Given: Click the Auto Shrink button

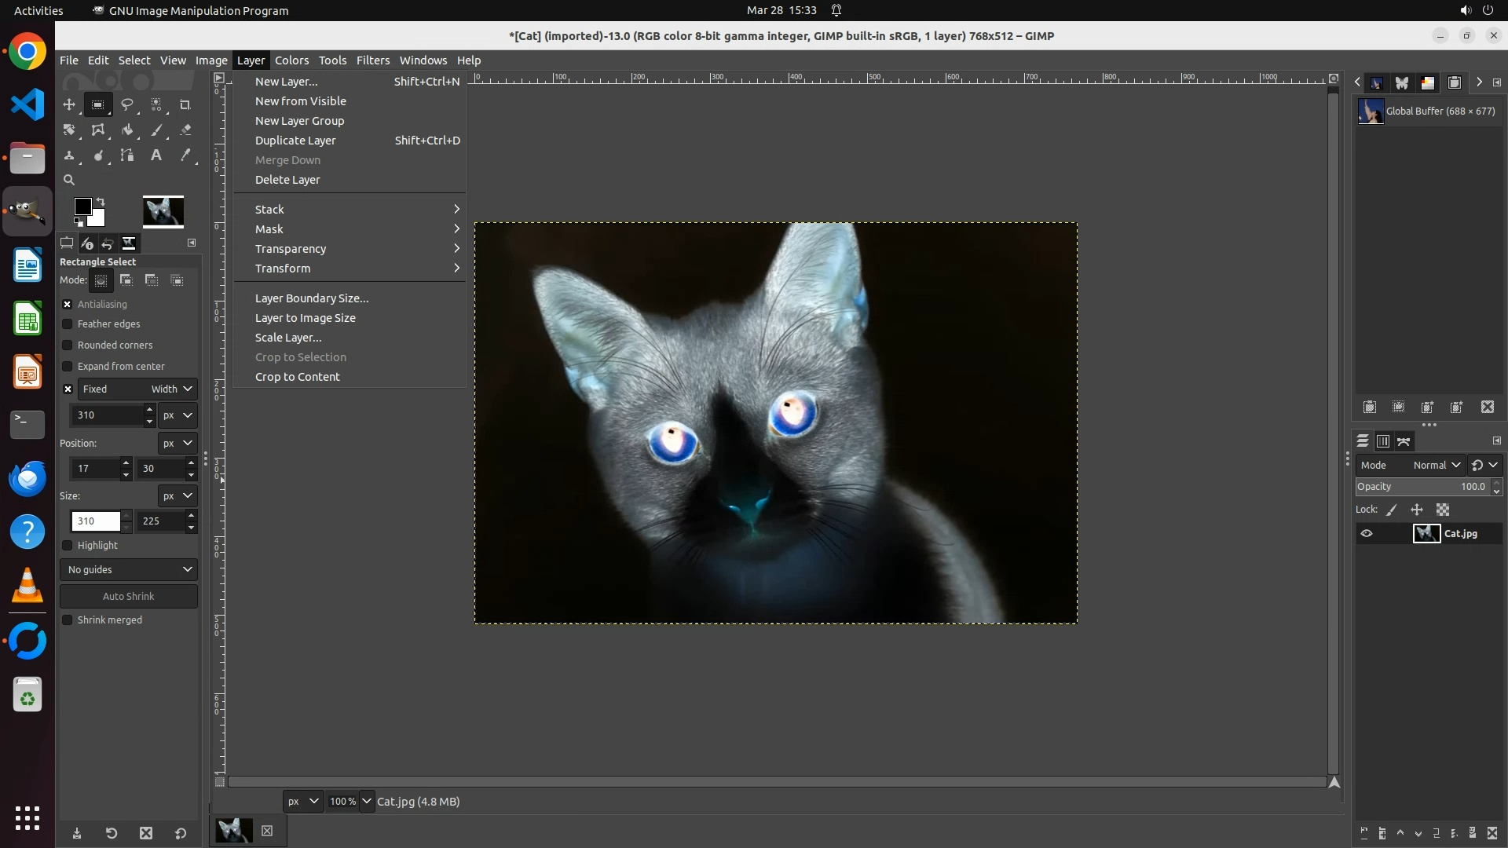Looking at the screenshot, I should click(x=129, y=597).
